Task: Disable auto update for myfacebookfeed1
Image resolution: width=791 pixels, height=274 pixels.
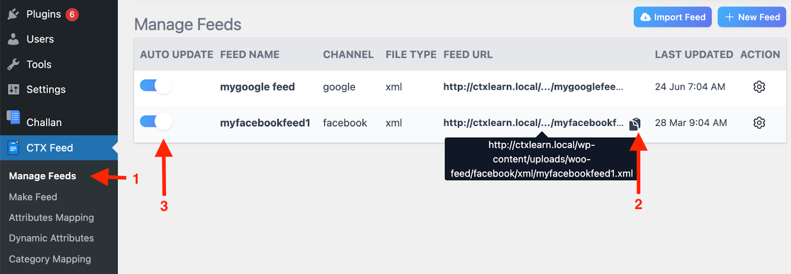Action: click(156, 121)
